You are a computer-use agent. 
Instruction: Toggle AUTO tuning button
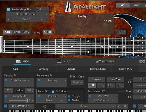[x=47, y=32]
